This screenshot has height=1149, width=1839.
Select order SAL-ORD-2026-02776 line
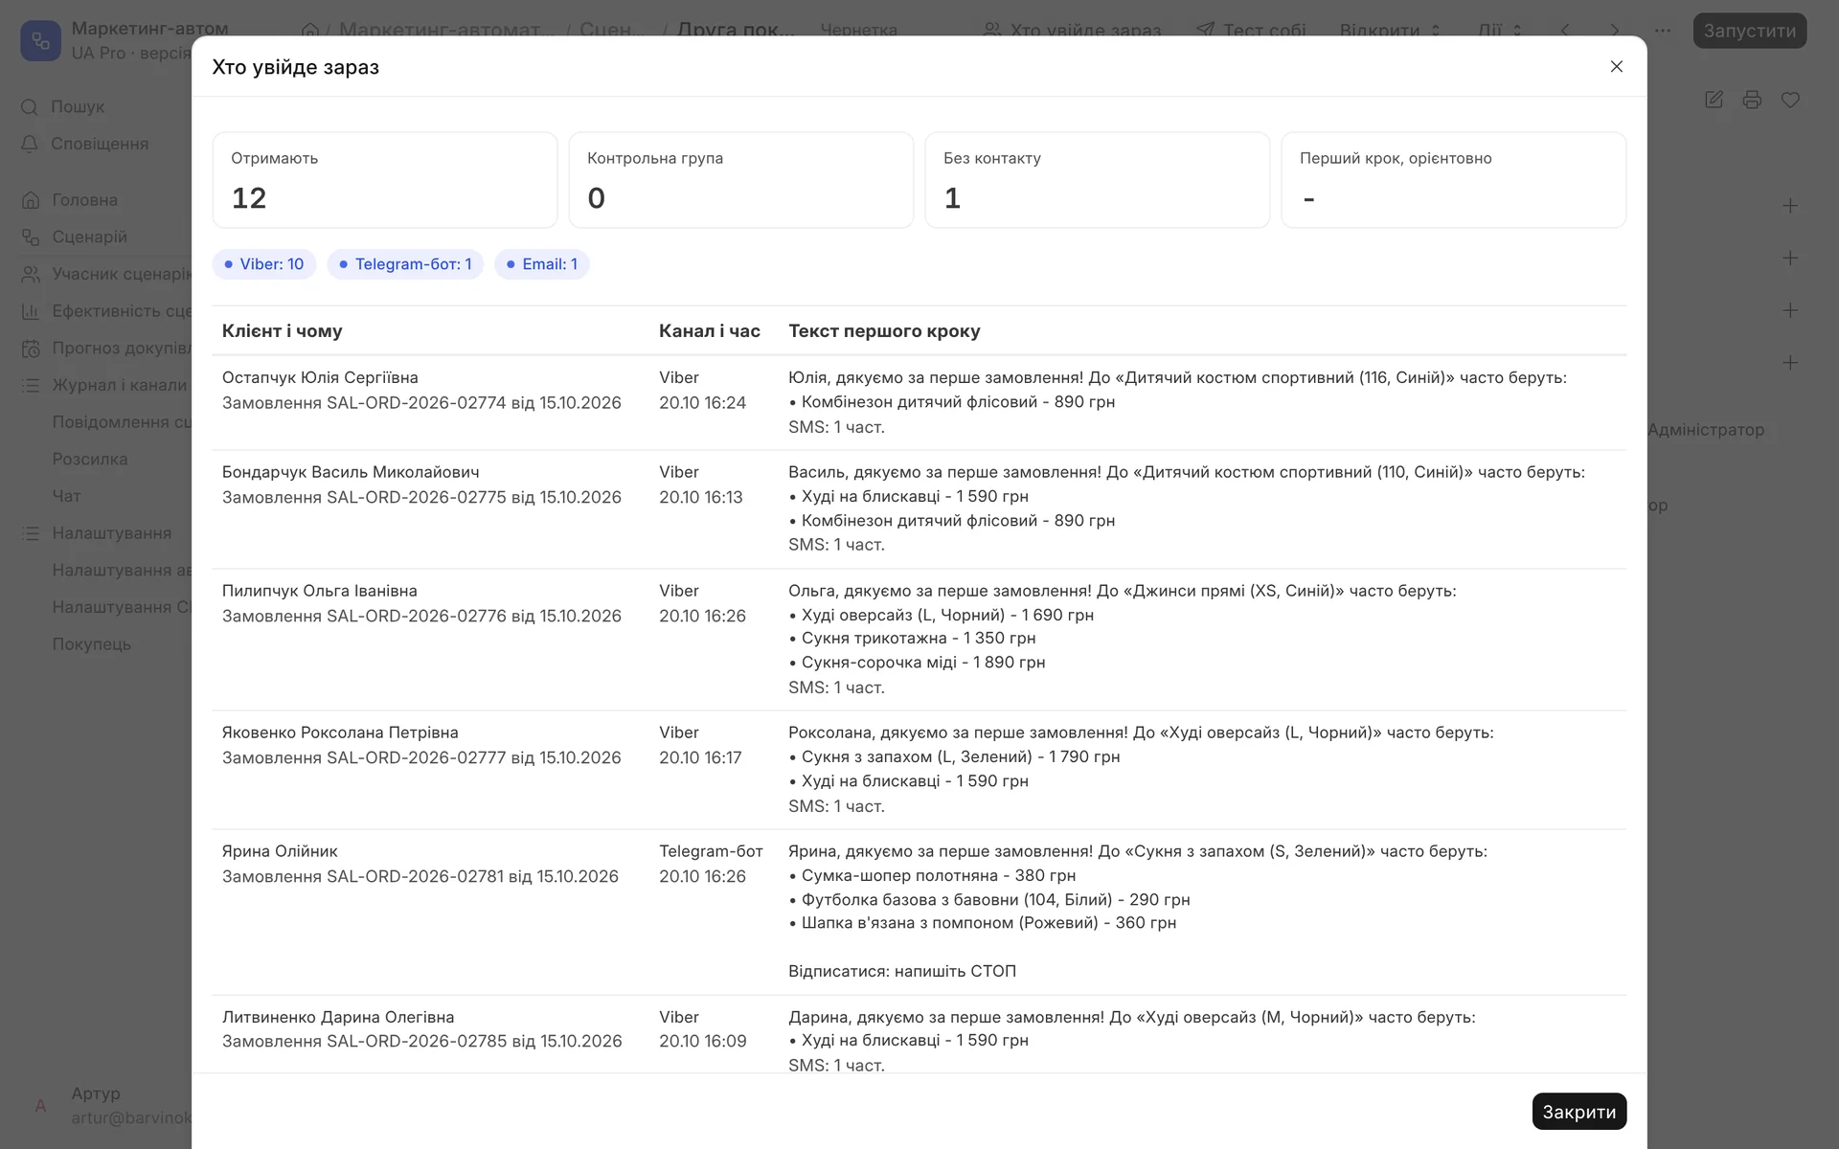[421, 616]
